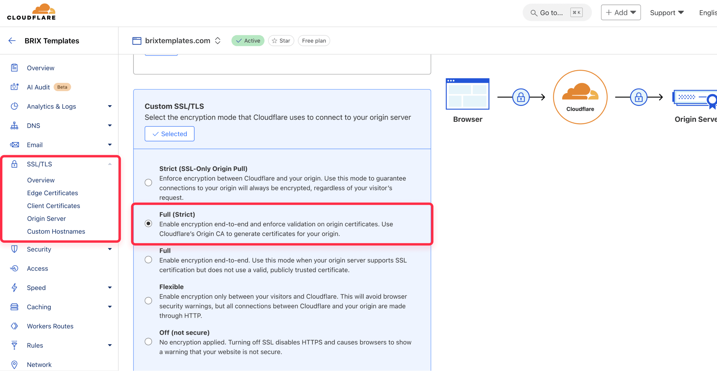Collapse the SSL/TLS section arrow
The image size is (717, 371).
tap(110, 164)
